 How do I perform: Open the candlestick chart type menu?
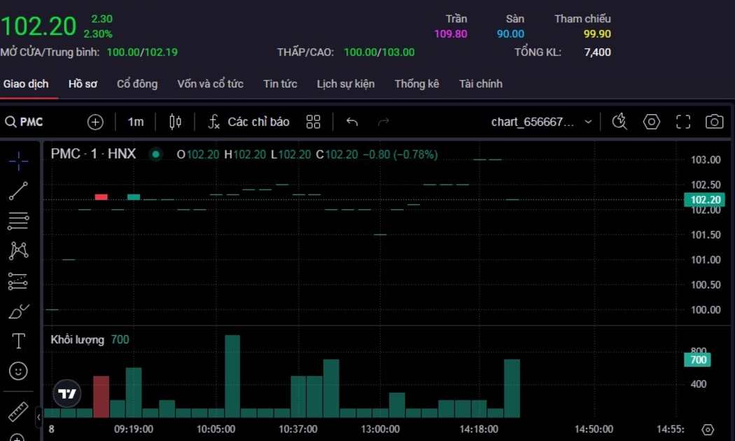(x=176, y=122)
